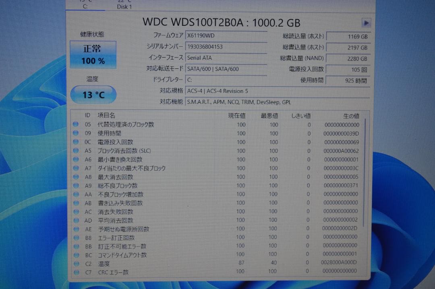Select the status dot for 総不良ブロック数
435x289 pixels.
76,186
